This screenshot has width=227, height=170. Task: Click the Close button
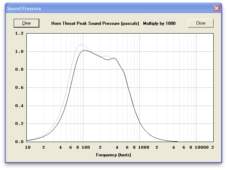(201, 23)
